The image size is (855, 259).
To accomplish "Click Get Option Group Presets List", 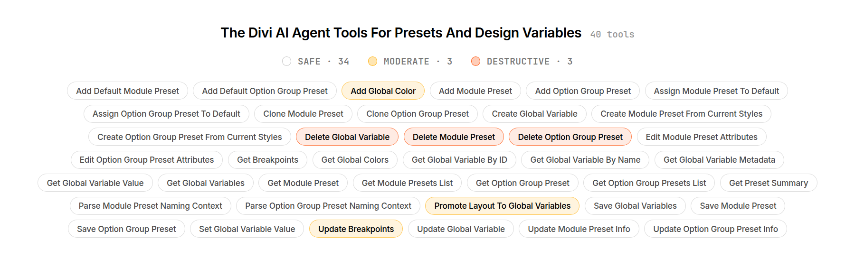I will [x=649, y=183].
